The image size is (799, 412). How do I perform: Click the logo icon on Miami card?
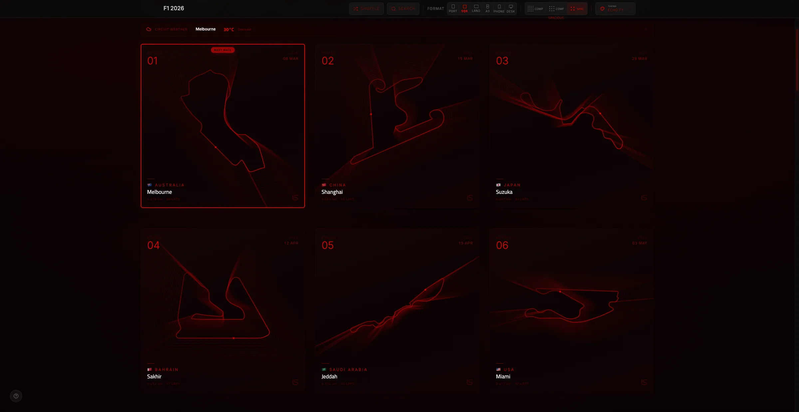pos(644,382)
